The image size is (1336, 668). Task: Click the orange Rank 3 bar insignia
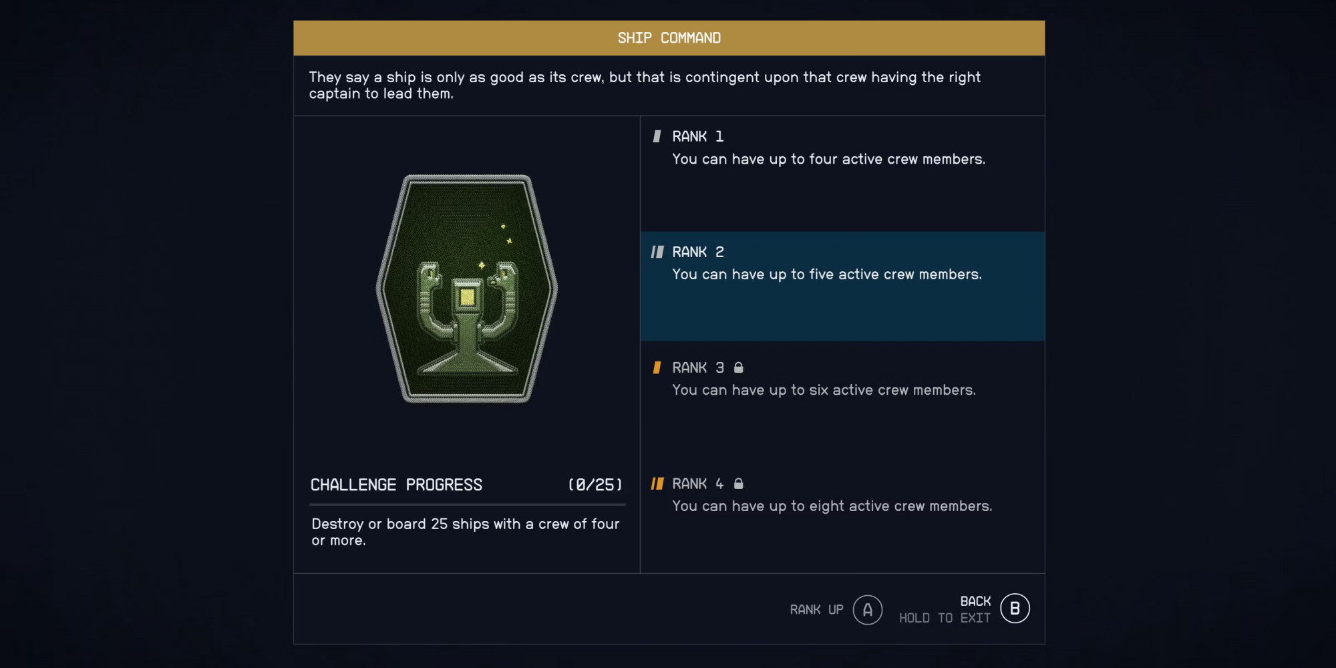657,367
